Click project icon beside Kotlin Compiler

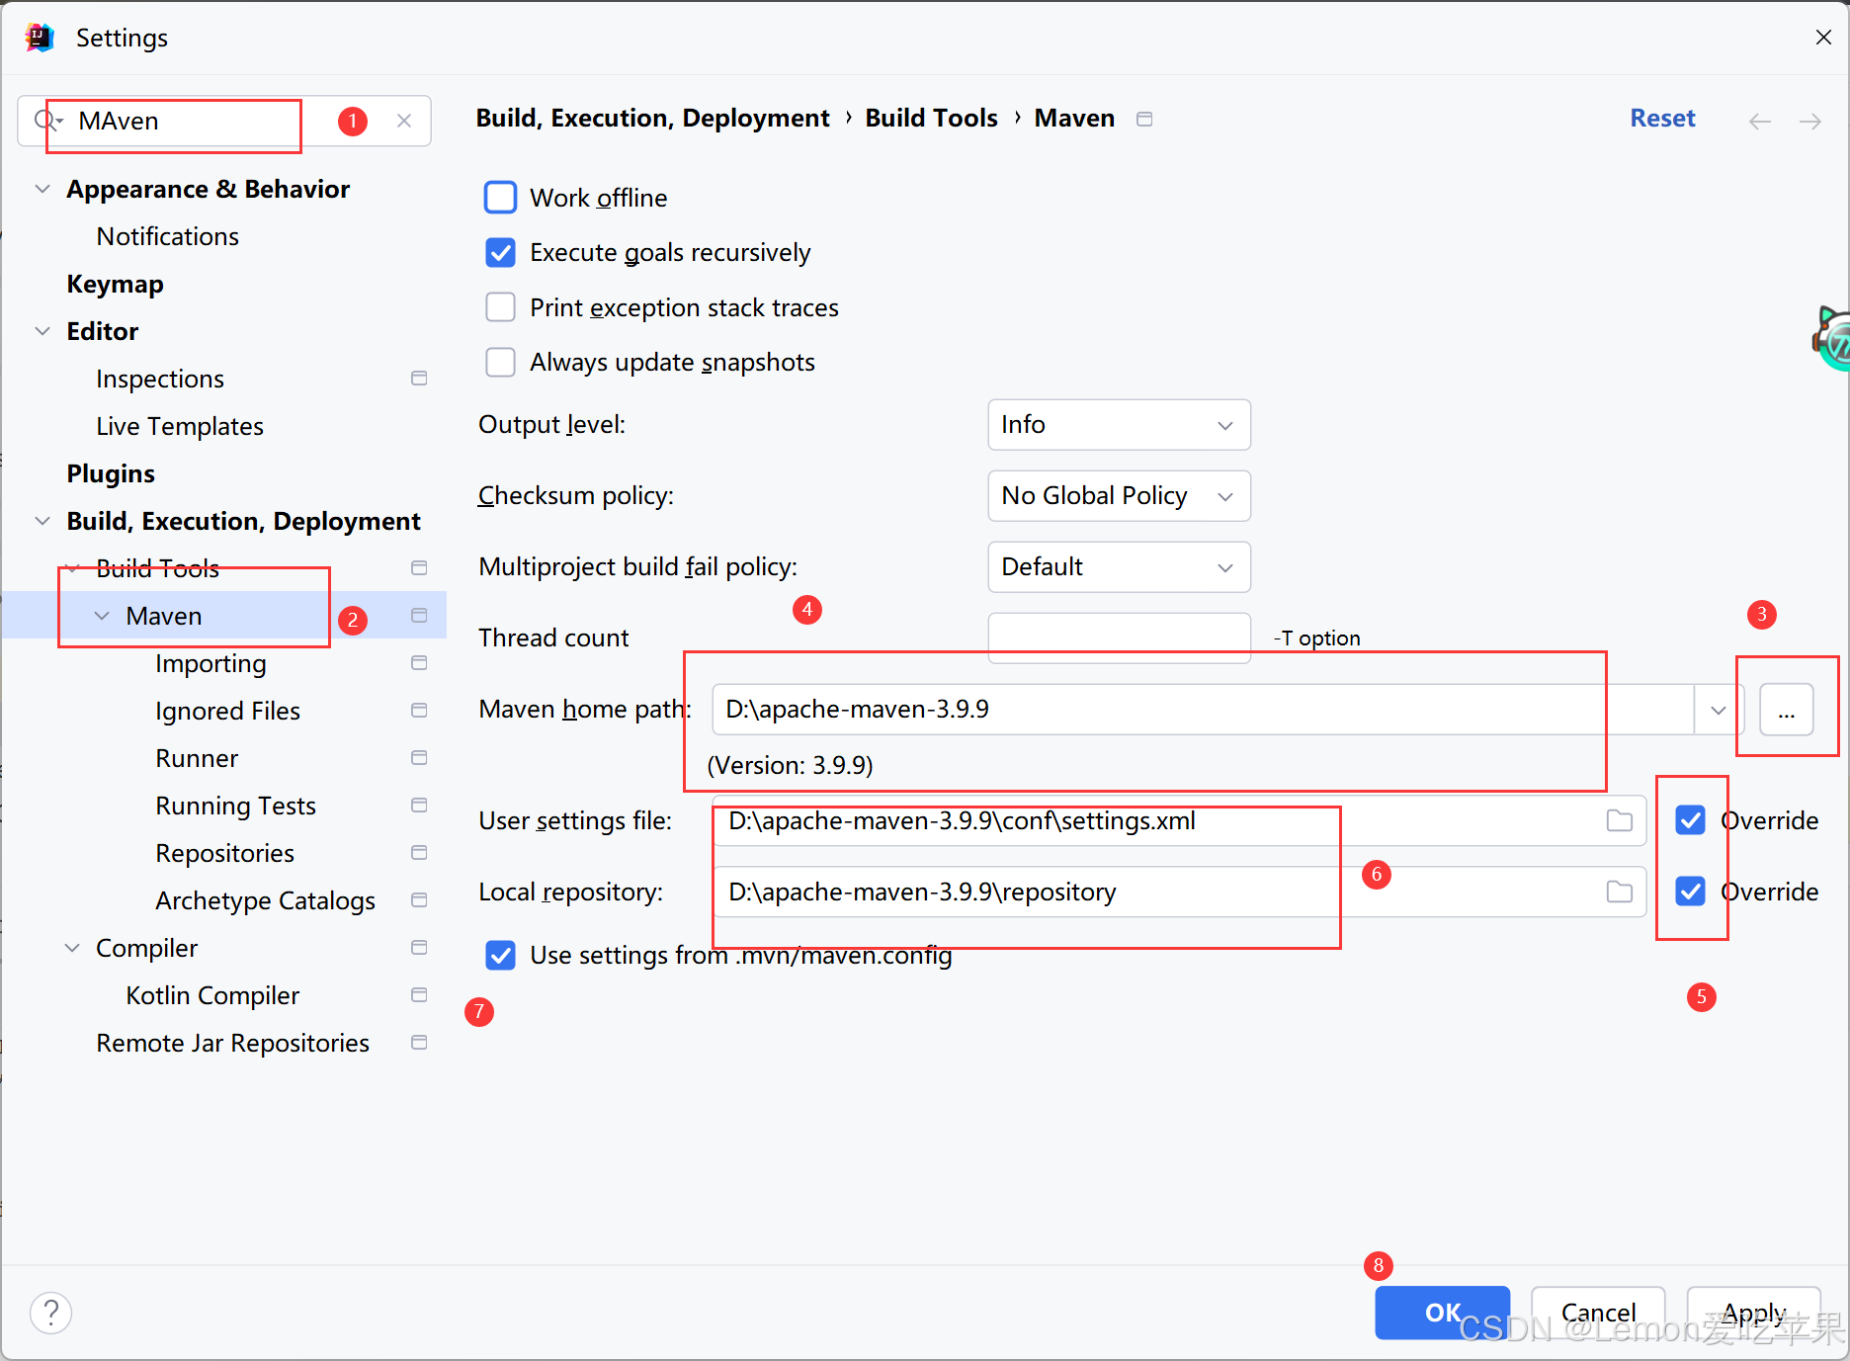[x=419, y=995]
